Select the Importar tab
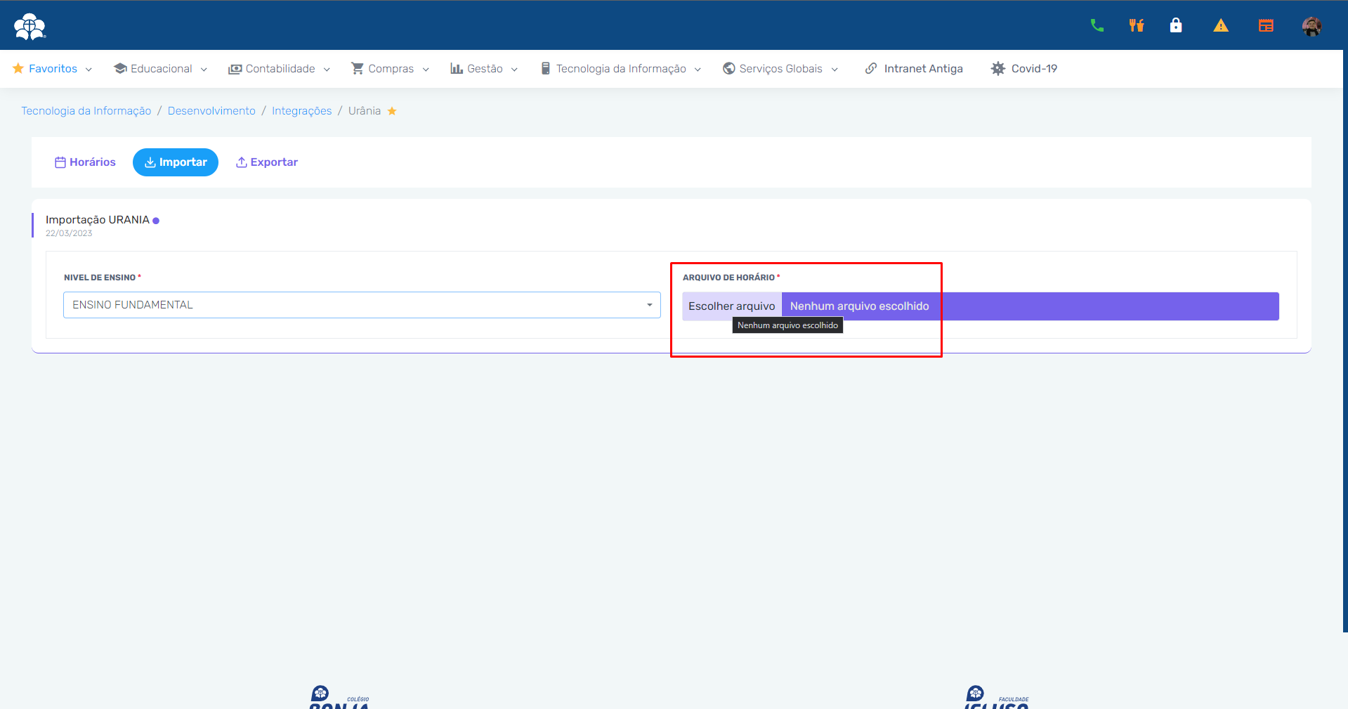The width and height of the screenshot is (1348, 709). point(176,162)
